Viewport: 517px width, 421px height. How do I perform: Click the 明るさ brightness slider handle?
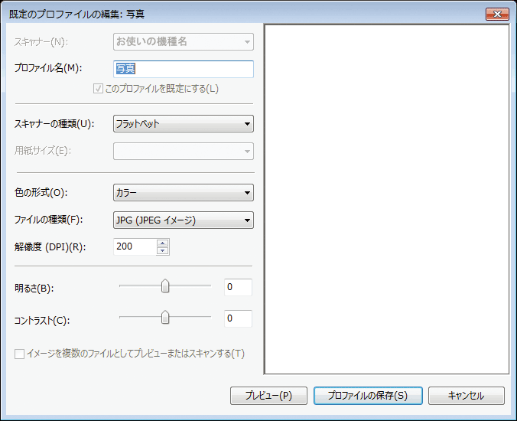(x=164, y=286)
